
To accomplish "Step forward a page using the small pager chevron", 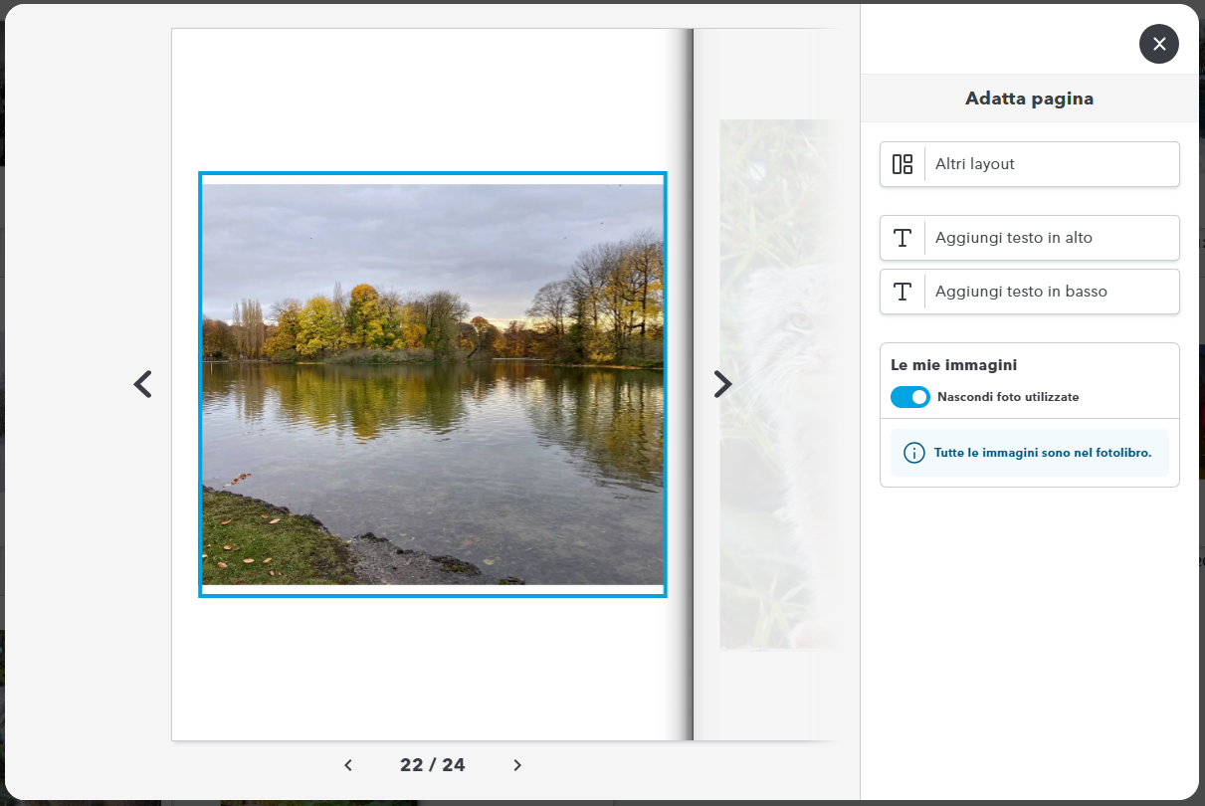I will 517,765.
